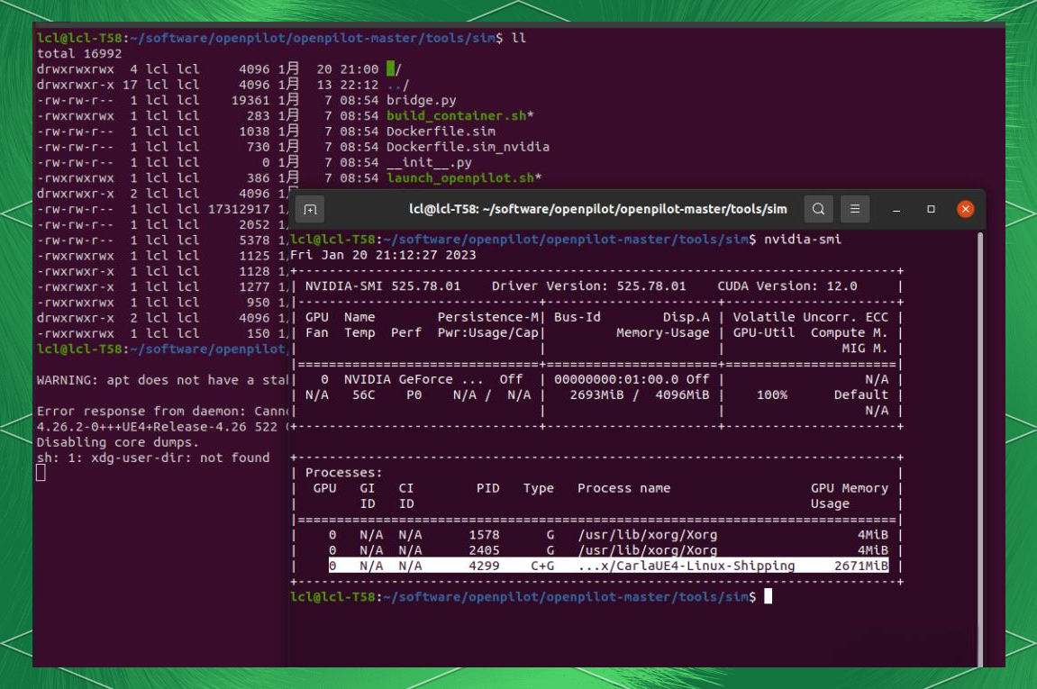Screen dimensions: 1037x689
Task: Minimize the front terminal window
Action: (x=896, y=209)
